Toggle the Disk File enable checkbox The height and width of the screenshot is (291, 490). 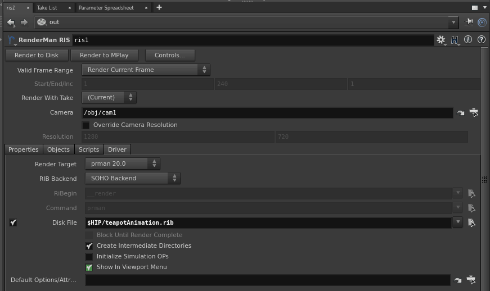(x=13, y=222)
